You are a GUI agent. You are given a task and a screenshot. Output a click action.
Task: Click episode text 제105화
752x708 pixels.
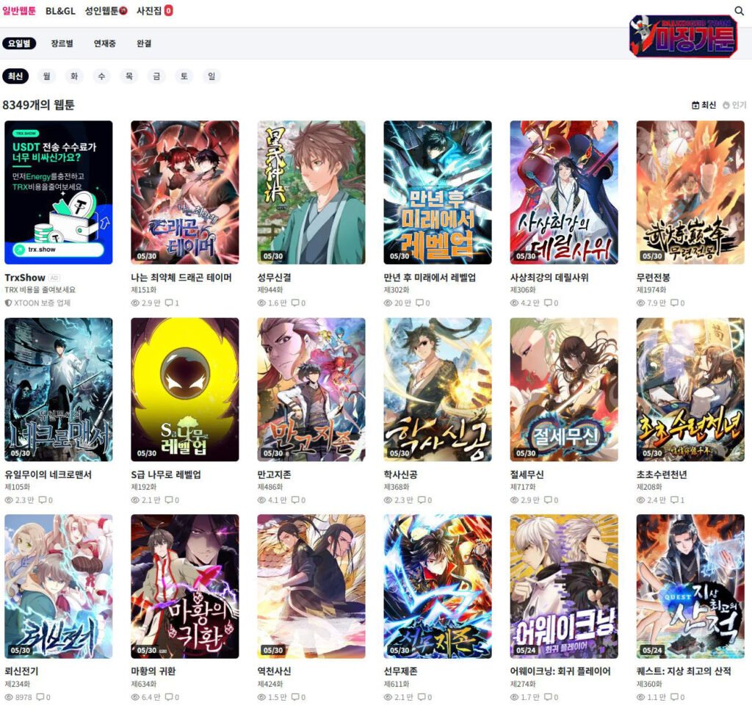[x=18, y=487]
